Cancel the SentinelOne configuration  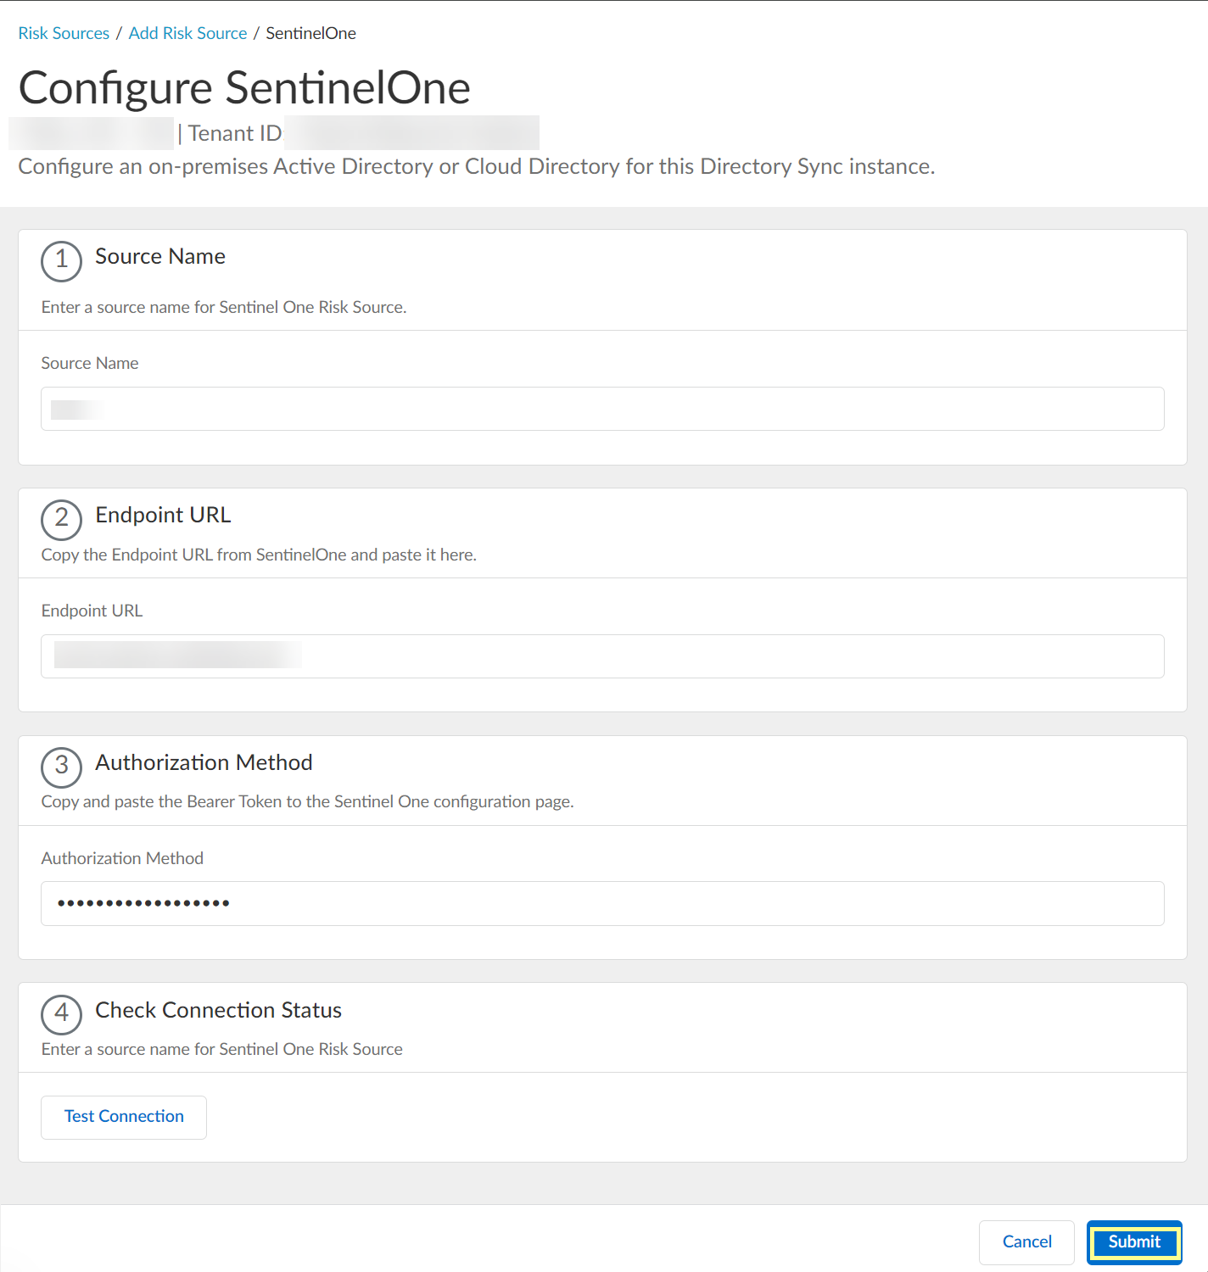click(x=1026, y=1242)
